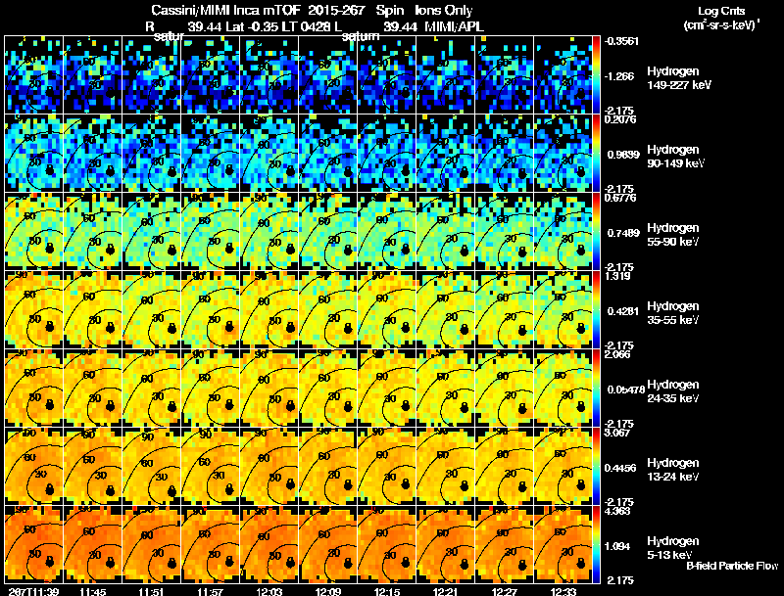Click the Cassini/MIMI Inca mTOF title text
784x596 pixels.
(x=225, y=10)
